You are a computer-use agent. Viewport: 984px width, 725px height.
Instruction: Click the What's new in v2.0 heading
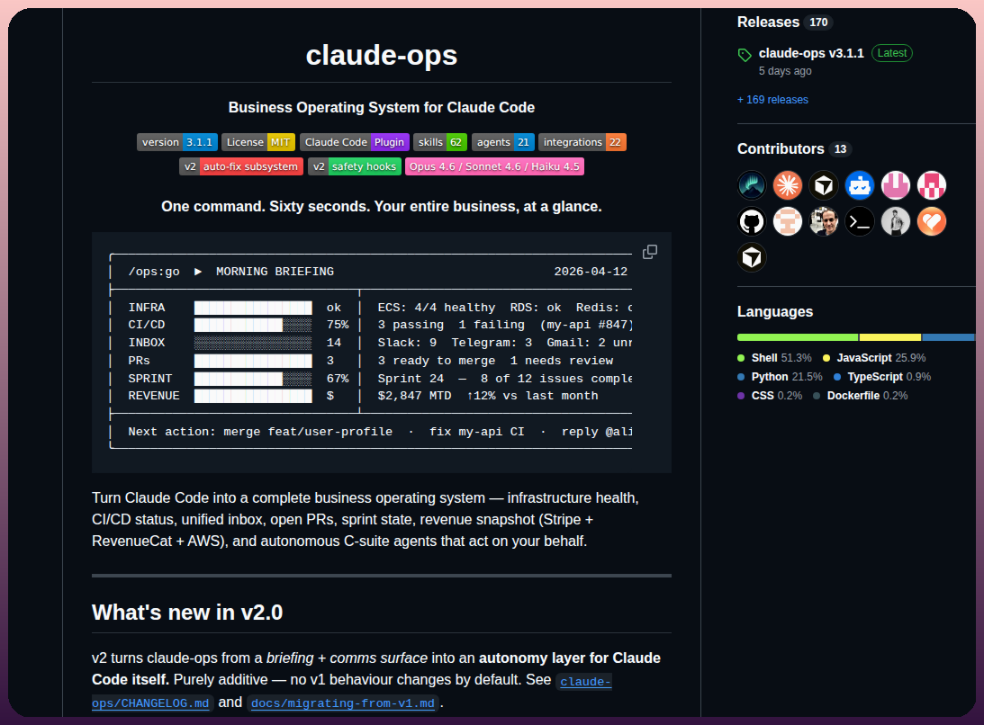(187, 612)
